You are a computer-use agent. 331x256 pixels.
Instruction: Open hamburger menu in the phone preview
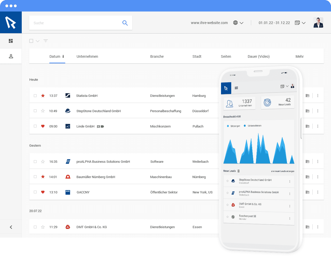236,88
